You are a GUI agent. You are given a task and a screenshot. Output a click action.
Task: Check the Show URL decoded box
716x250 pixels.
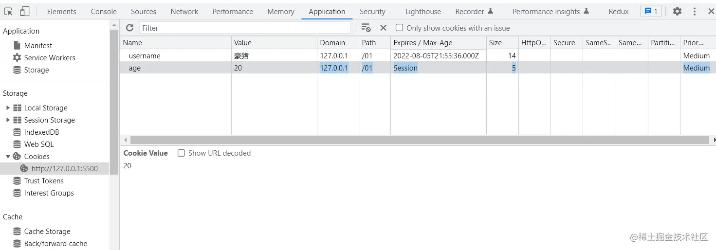(x=182, y=153)
